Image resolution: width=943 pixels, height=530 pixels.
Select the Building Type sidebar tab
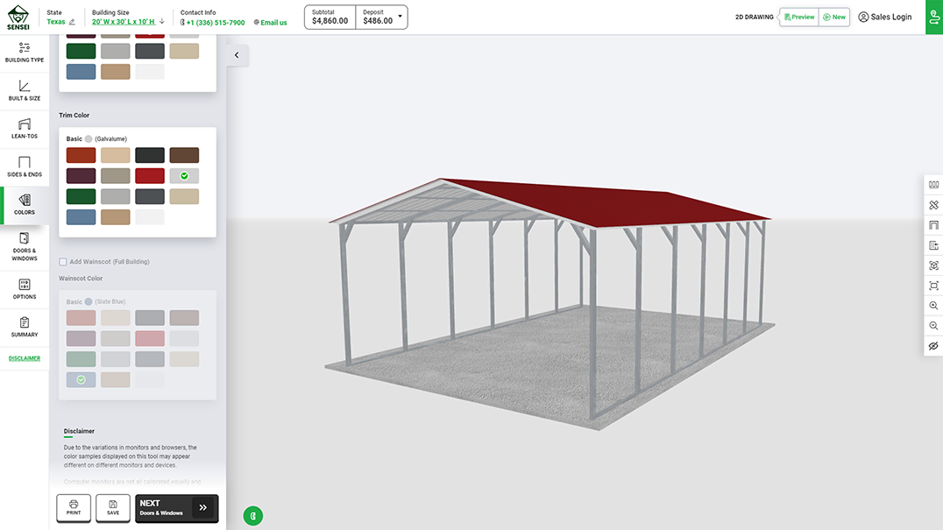[x=24, y=53]
